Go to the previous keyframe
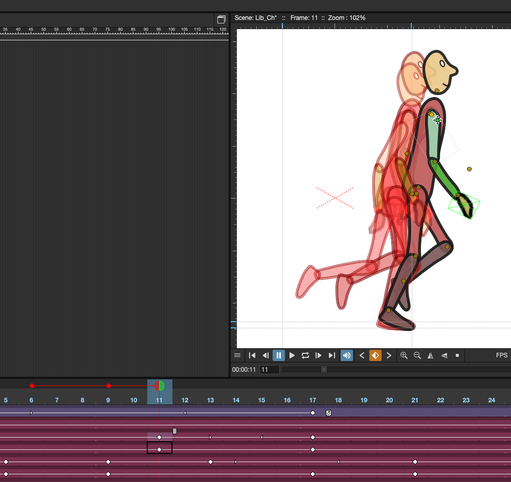The width and height of the screenshot is (511, 482). (362, 355)
